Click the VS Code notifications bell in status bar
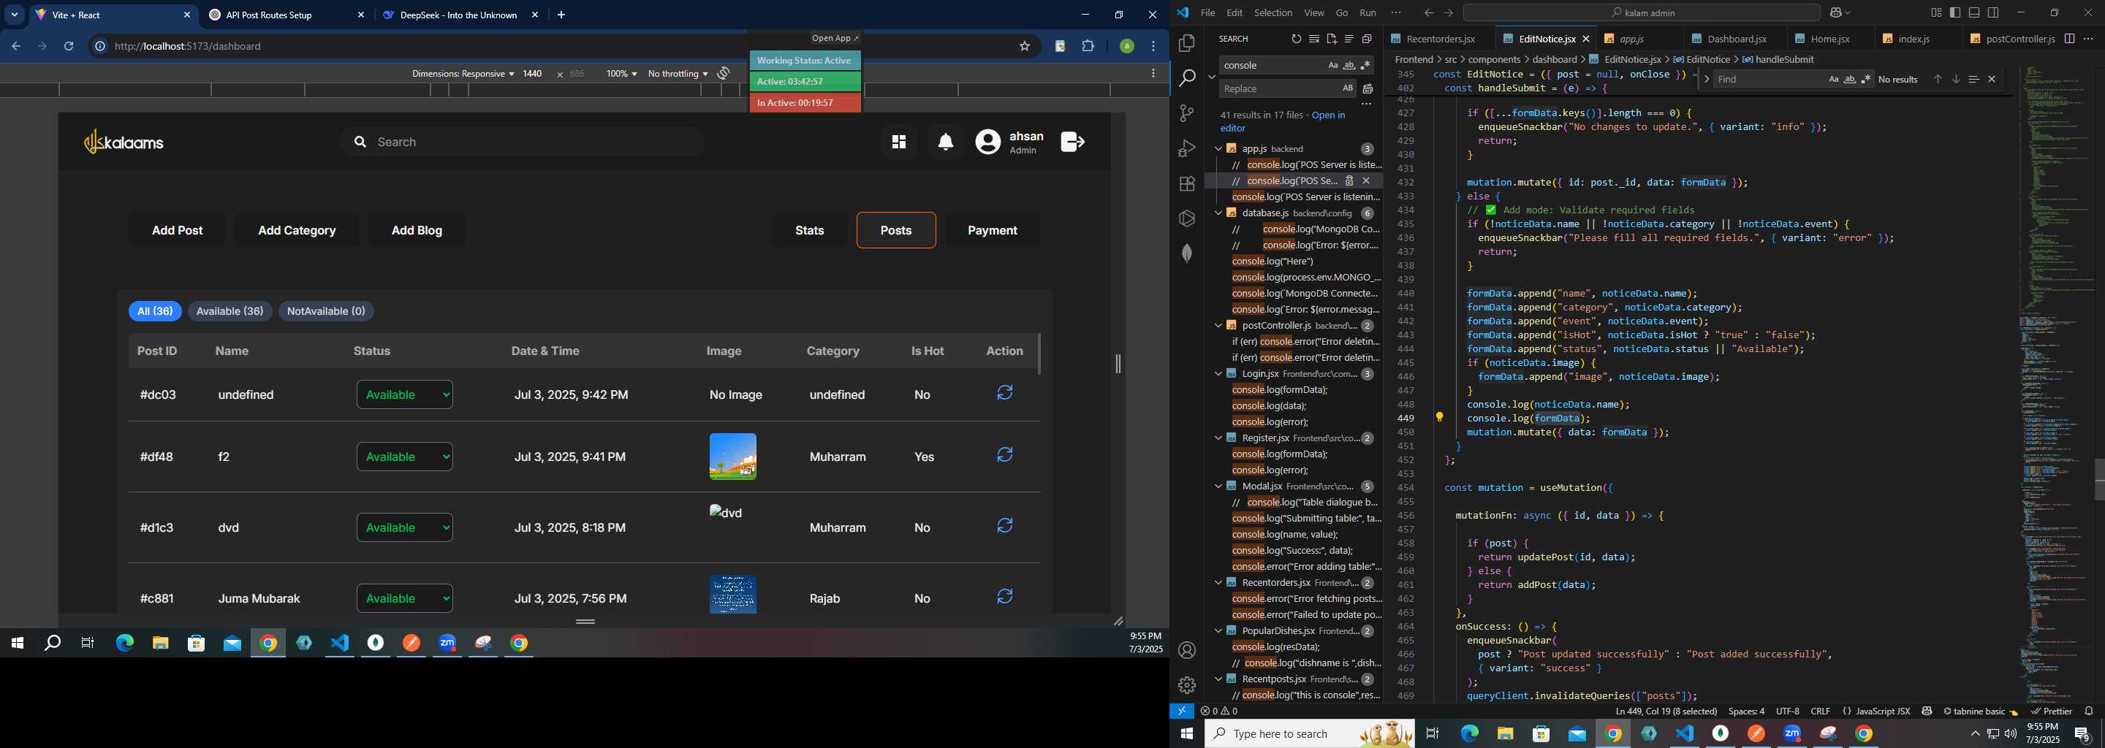The height and width of the screenshot is (748, 2105). click(2089, 711)
